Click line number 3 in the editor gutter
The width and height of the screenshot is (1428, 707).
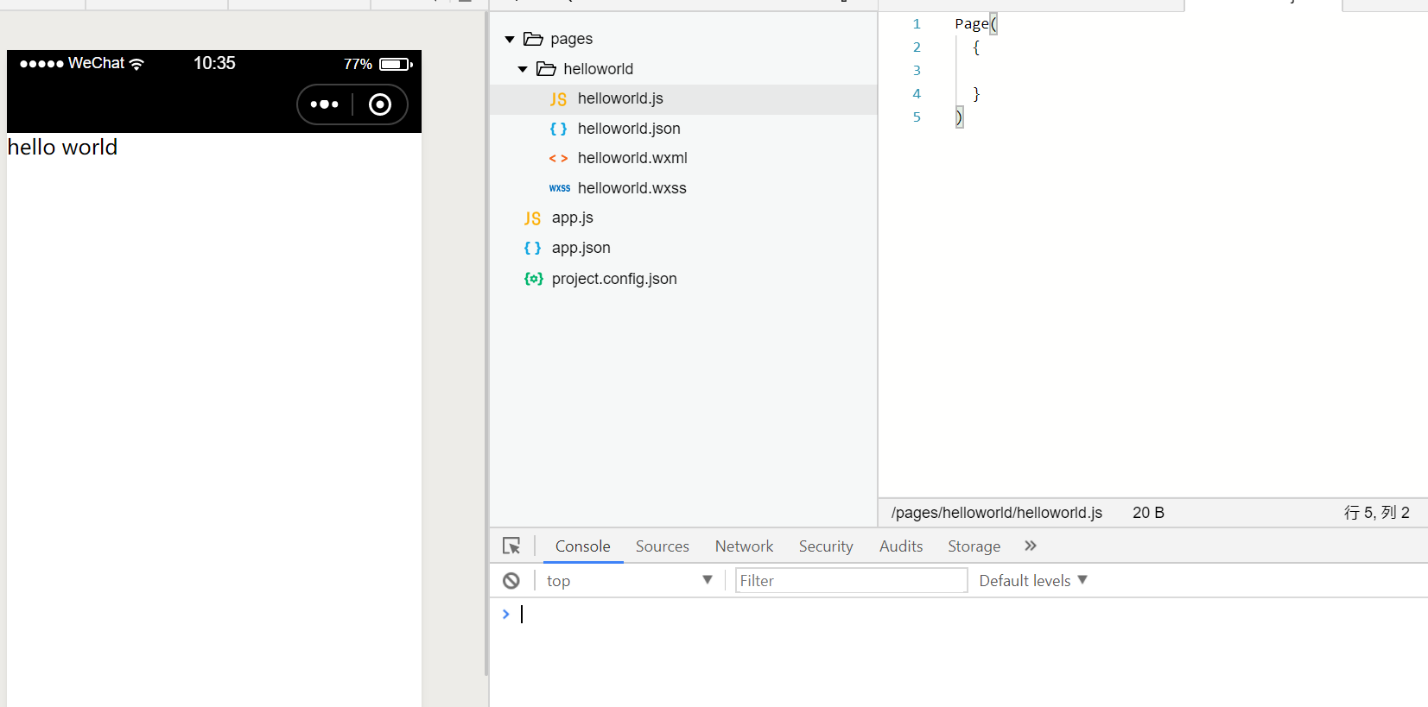(917, 71)
